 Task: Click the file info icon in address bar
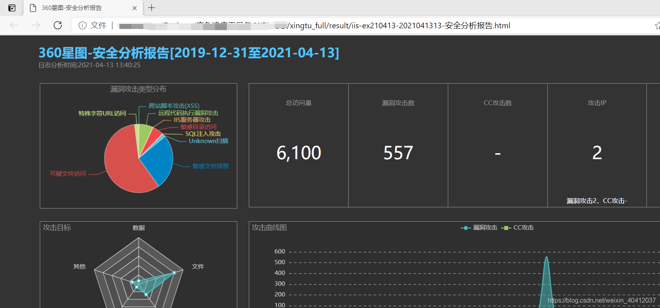pos(82,25)
